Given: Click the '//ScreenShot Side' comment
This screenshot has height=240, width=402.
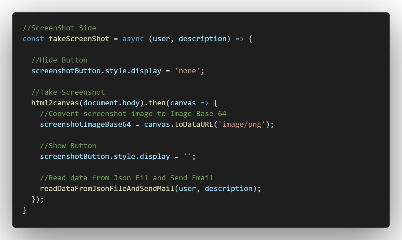Looking at the screenshot, I should click(59, 28).
